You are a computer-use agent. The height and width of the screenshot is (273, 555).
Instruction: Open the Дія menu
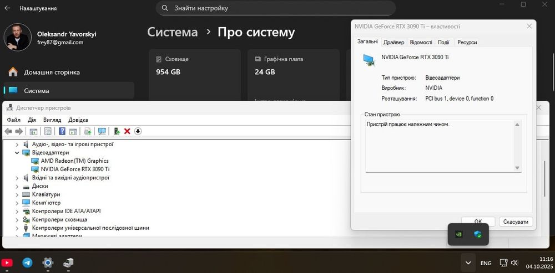32,120
